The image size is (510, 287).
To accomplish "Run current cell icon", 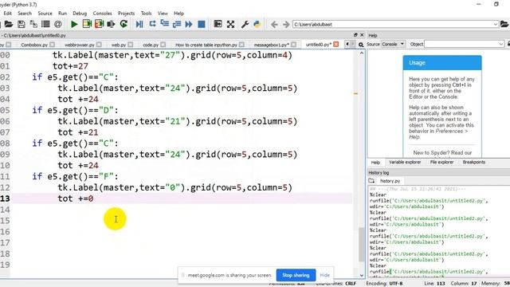I will point(87,25).
